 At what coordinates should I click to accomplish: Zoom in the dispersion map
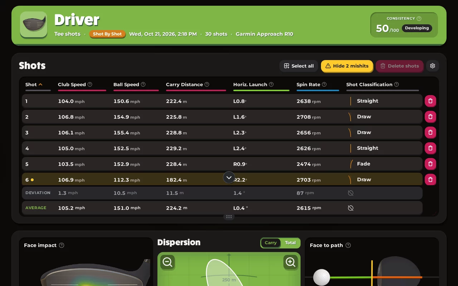tap(291, 262)
